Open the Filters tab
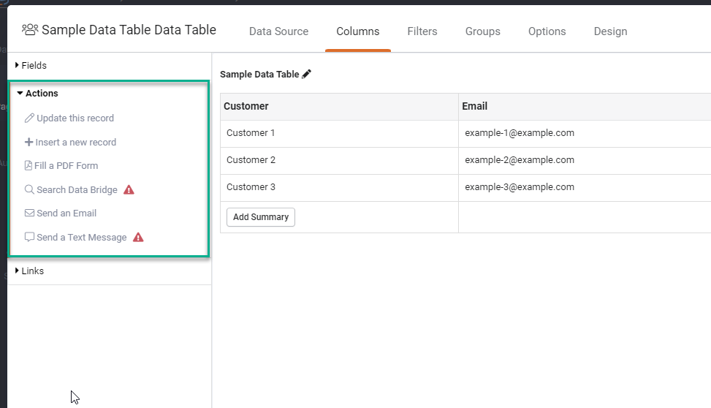The width and height of the screenshot is (711, 408). 422,31
